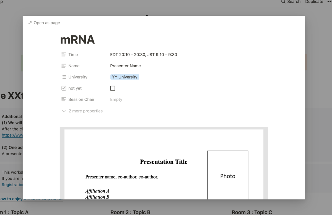Fill in the Empty Session Chair field
Image resolution: width=332 pixels, height=215 pixels.
116,99
